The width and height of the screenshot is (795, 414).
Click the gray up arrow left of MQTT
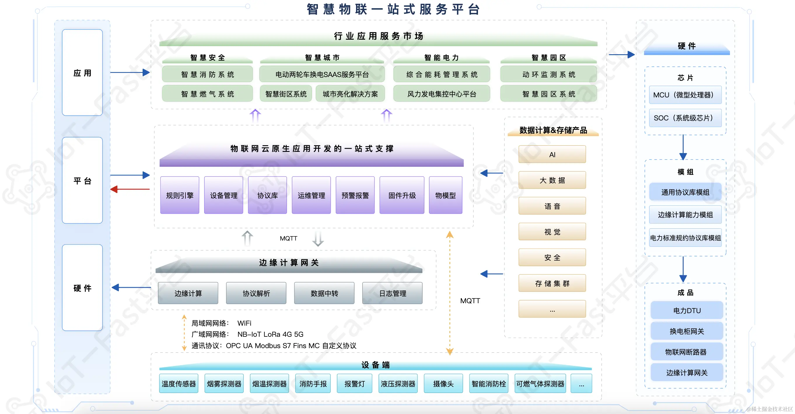[247, 238]
